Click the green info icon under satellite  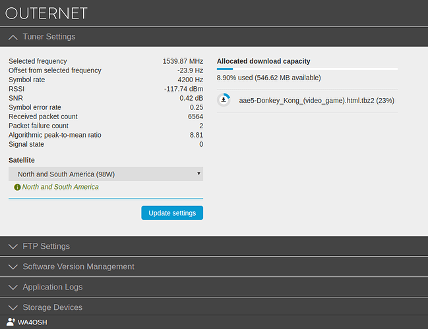click(17, 187)
